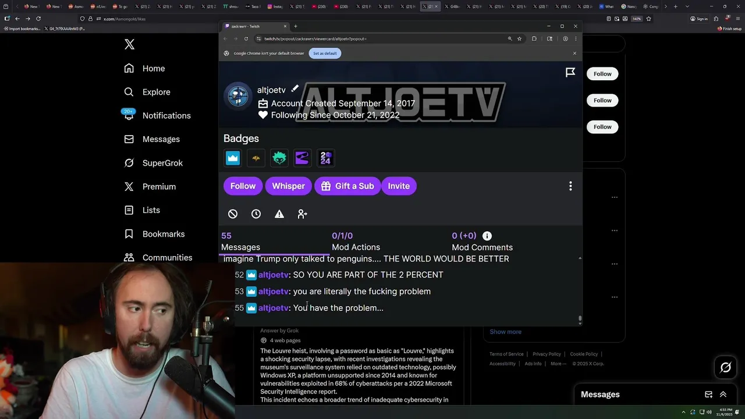
Task: Click Show more in X right panel
Action: [x=505, y=332]
